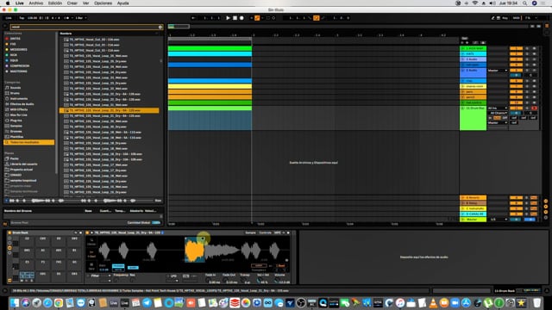Open Proyecto actual in Places
Viewport: 552px width, 310px height.
click(x=21, y=170)
